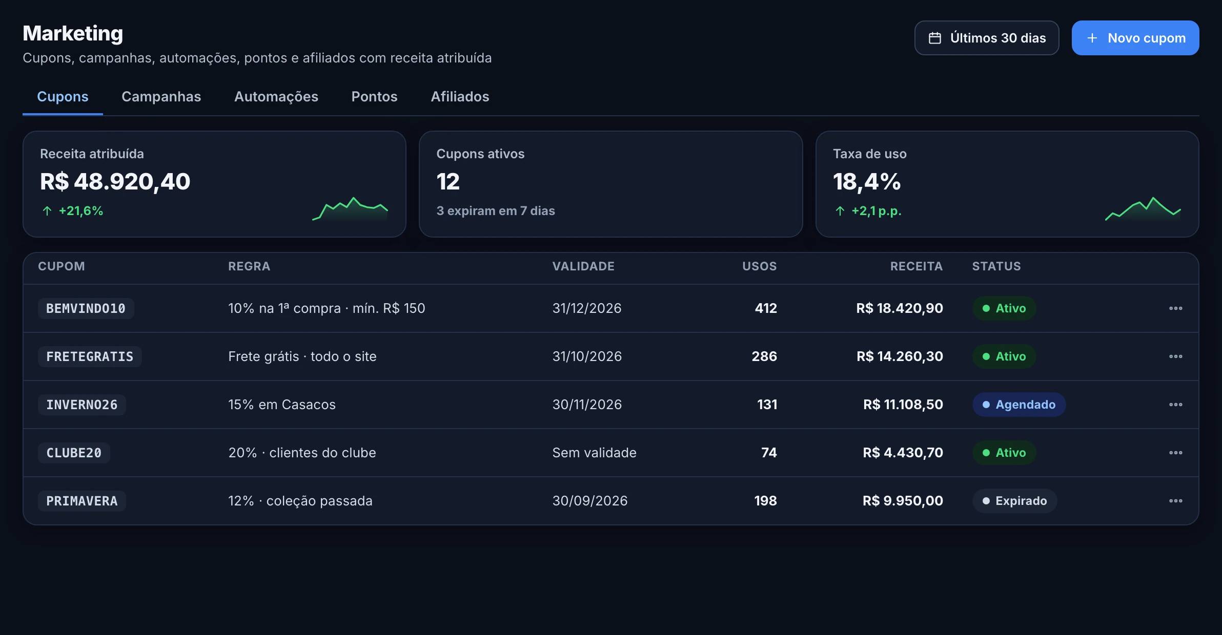This screenshot has height=635, width=1222.
Task: Open actions menu for CLUBE20 coupon
Action: click(x=1175, y=453)
